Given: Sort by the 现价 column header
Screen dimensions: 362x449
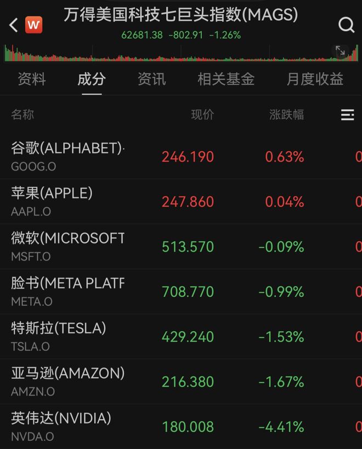Looking at the screenshot, I should 203,115.
